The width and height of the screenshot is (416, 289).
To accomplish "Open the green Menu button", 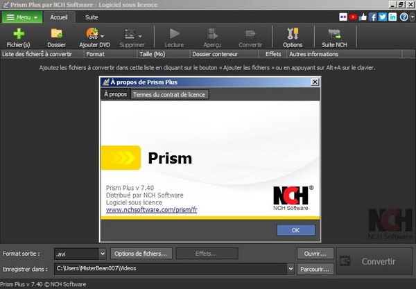I will pos(22,17).
